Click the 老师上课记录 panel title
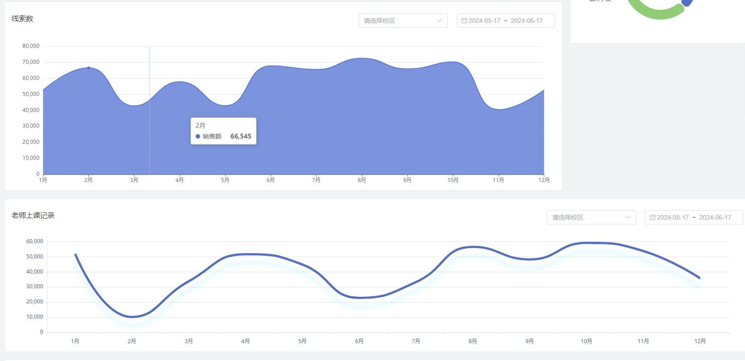 click(33, 216)
